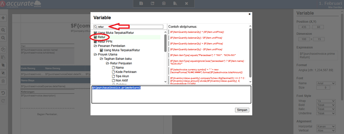Image resolution: width=344 pixels, height=134 pixels.
Task: Click the copy icon in left sidebar
Action: tap(3, 49)
